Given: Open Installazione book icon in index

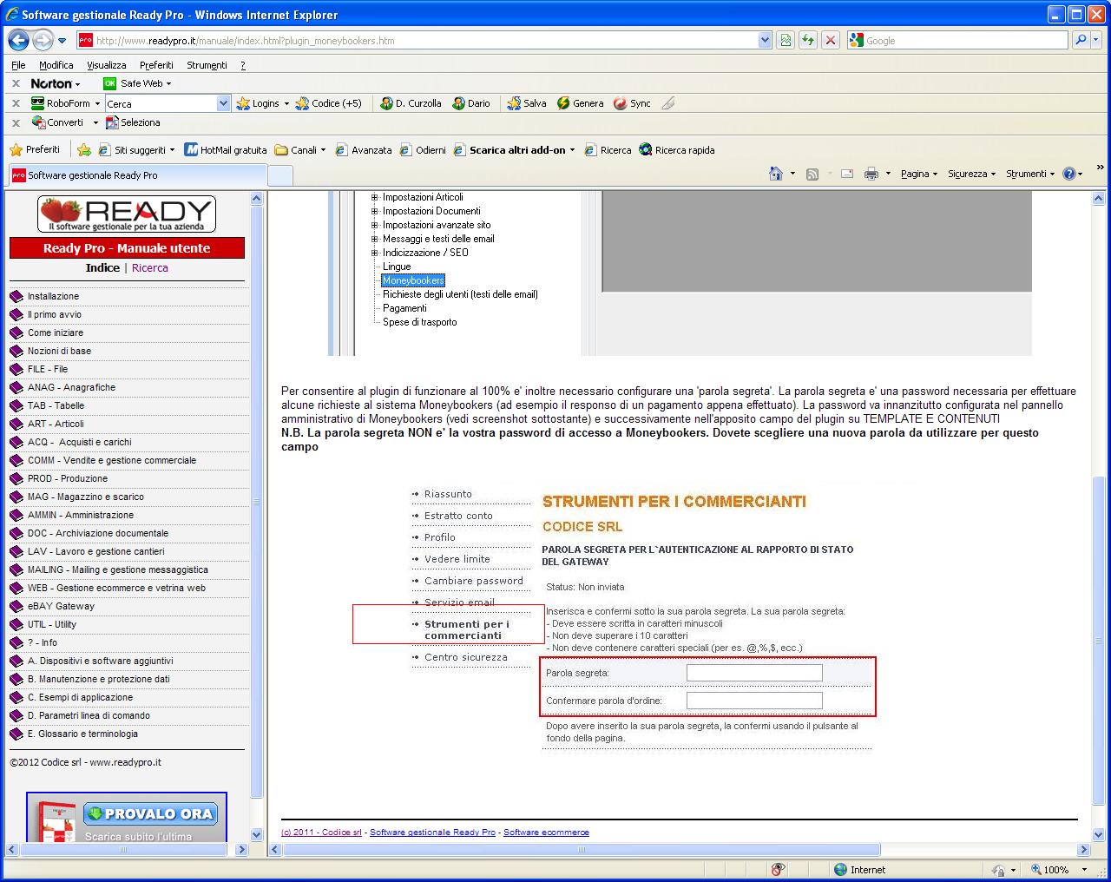Looking at the screenshot, I should 16,296.
